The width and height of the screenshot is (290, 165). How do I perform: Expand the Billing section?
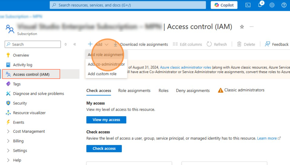coord(8,141)
